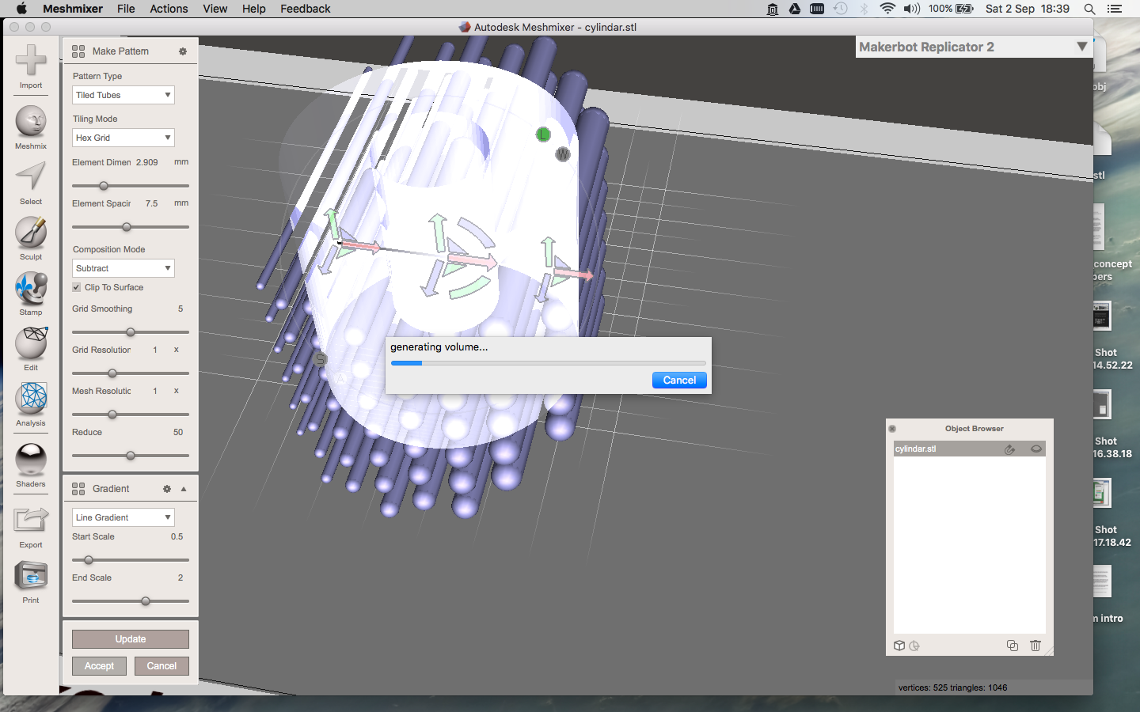Click the Google Drive menu bar icon
1140x712 pixels.
[x=795, y=9]
